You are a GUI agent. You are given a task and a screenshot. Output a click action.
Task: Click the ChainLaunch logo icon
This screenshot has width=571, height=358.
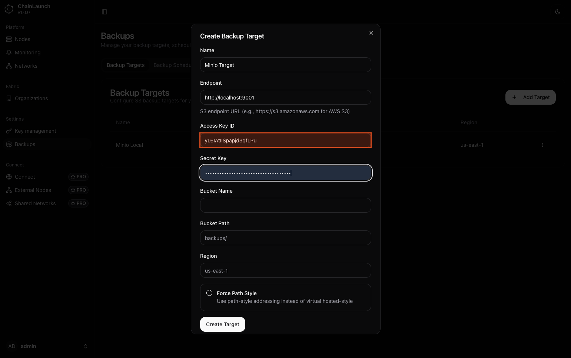9,9
